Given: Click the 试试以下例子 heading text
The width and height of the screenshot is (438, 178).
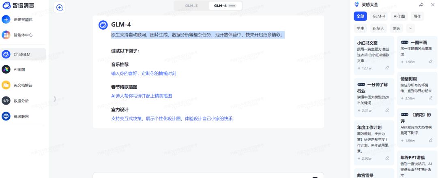Looking at the screenshot, I should (125, 51).
